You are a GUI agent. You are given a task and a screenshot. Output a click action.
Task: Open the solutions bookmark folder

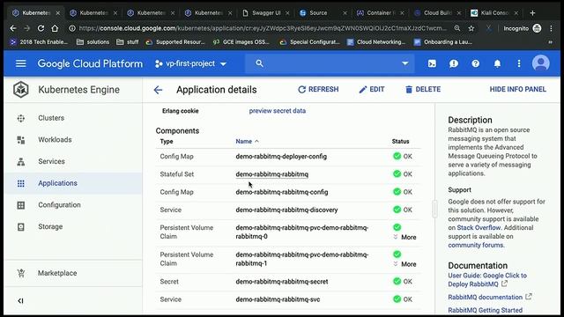point(93,42)
